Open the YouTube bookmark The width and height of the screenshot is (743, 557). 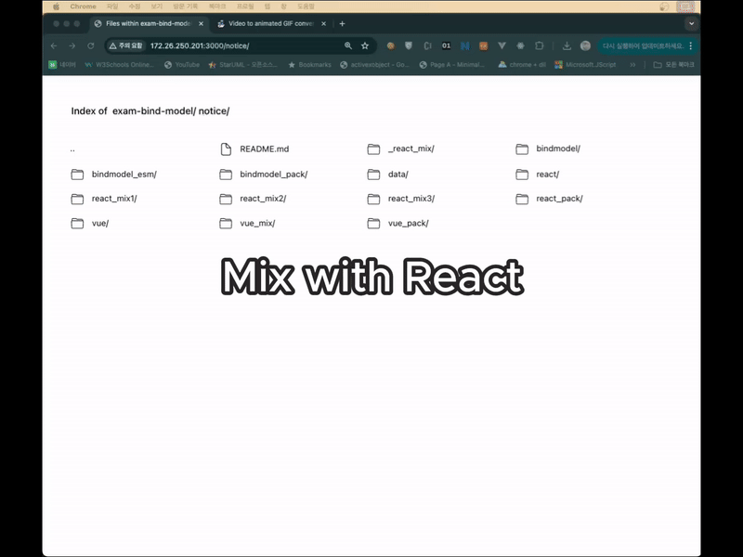tap(187, 65)
